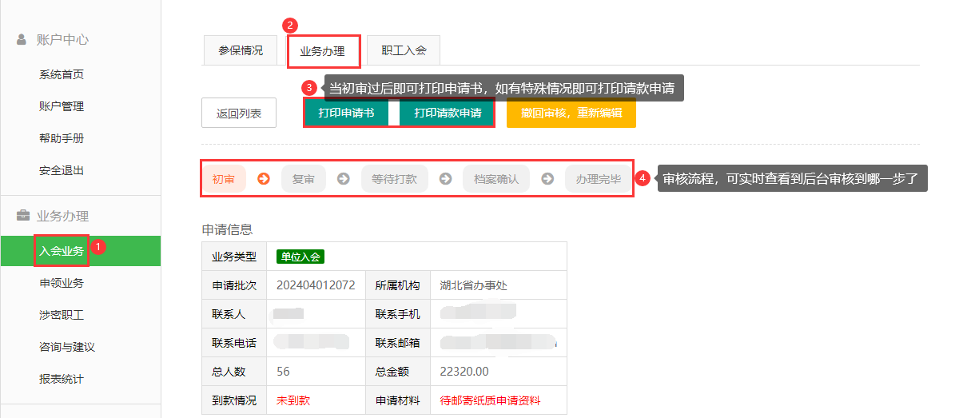Click the 申请信息 heading
The image size is (959, 418).
click(x=228, y=229)
